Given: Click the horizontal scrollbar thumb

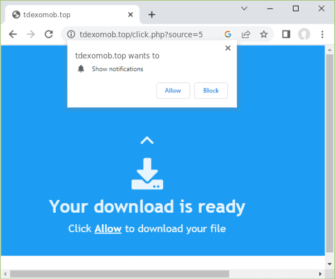Looking at the screenshot, I should tap(111, 273).
